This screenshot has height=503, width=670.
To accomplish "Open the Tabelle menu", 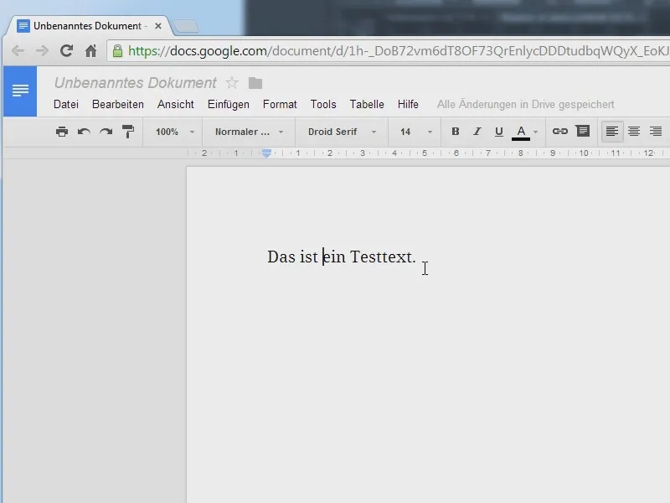I will click(367, 104).
